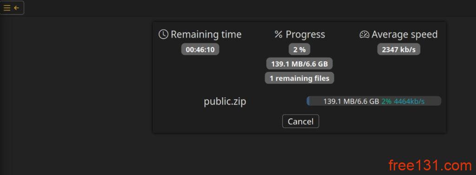476x175 pixels.
Task: Select the 00:46:10 remaining time badge
Action: point(200,49)
